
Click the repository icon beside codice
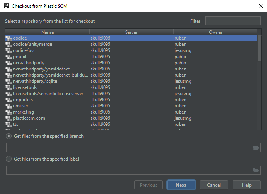[x=8, y=38]
